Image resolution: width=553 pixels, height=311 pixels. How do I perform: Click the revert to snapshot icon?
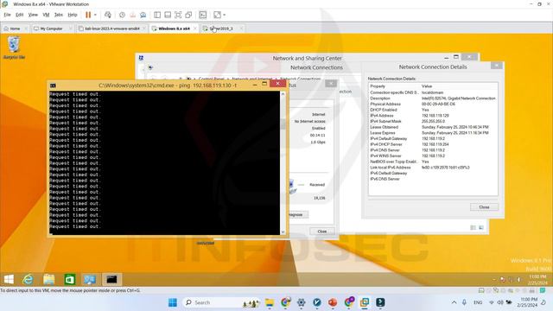tap(132, 15)
